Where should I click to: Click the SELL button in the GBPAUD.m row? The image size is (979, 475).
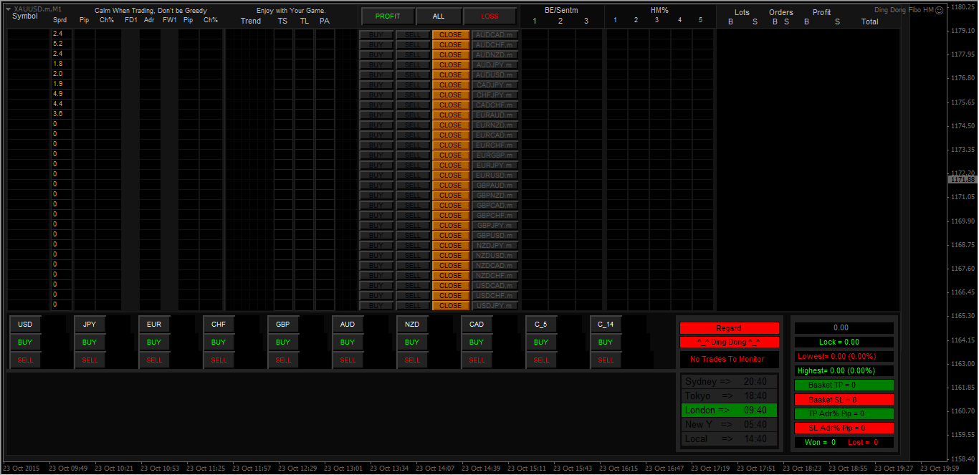(x=413, y=185)
